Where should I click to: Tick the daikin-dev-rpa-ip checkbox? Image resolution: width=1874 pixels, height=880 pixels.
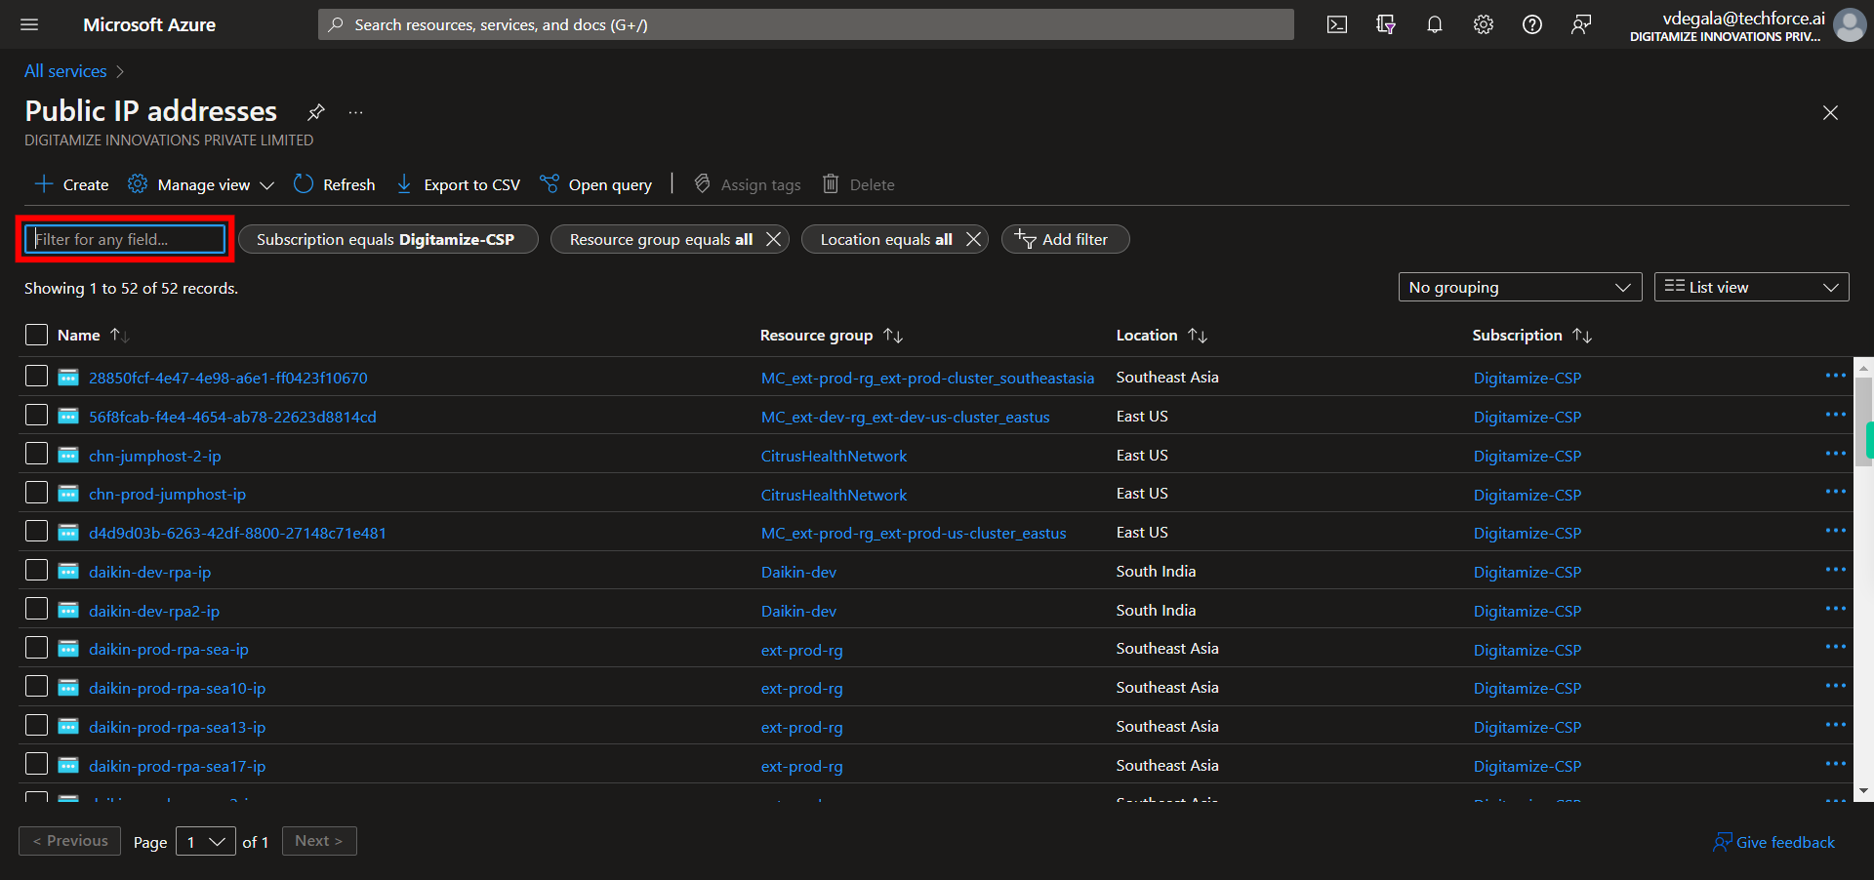pos(36,570)
